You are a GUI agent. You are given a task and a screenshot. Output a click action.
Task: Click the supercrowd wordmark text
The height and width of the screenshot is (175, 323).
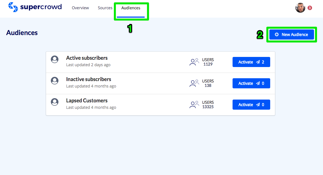[x=41, y=7]
